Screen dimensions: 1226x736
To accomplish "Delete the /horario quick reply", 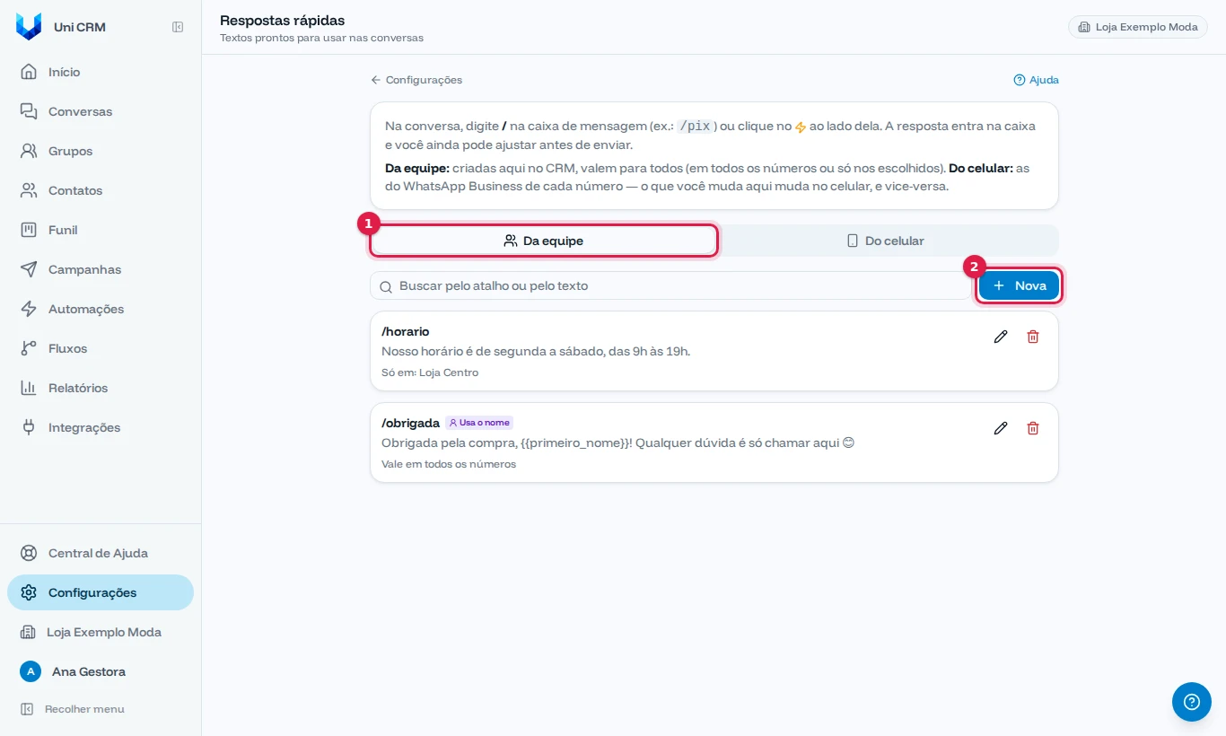I will point(1033,337).
